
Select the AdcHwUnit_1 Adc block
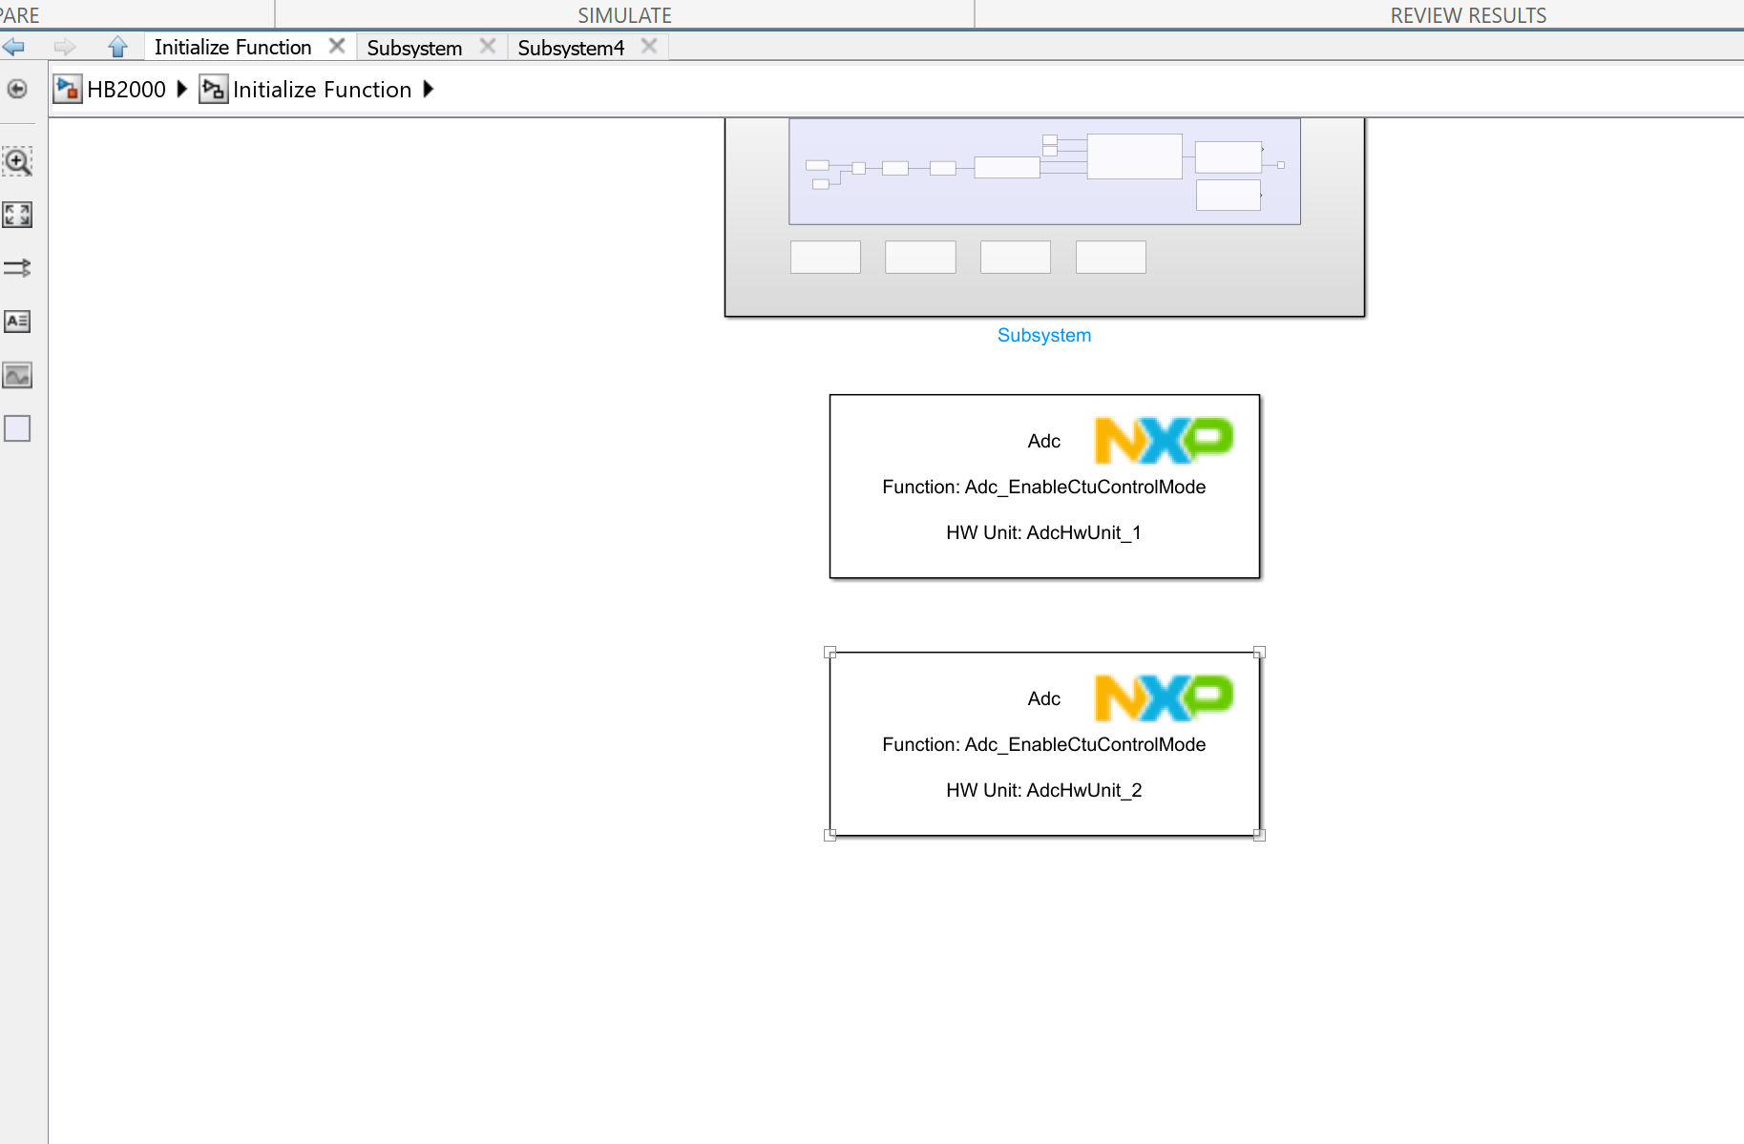[x=1044, y=486]
